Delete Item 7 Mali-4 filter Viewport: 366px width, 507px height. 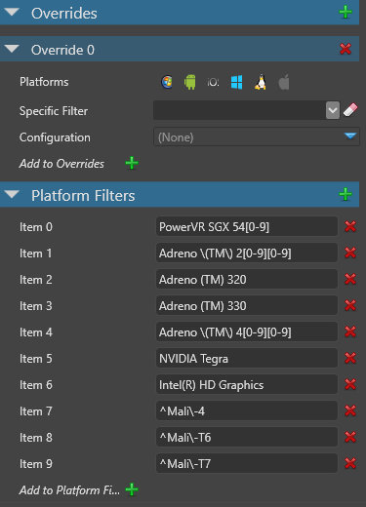coord(350,410)
